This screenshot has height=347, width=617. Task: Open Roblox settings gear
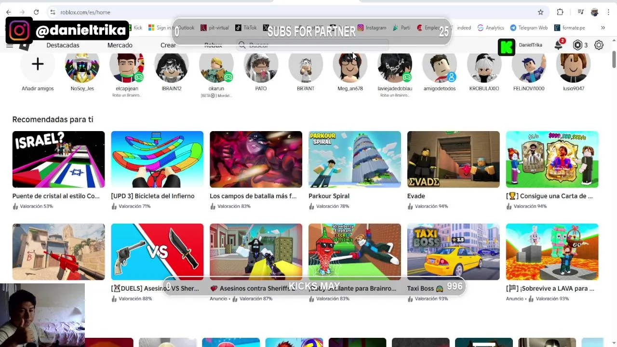[x=599, y=45]
